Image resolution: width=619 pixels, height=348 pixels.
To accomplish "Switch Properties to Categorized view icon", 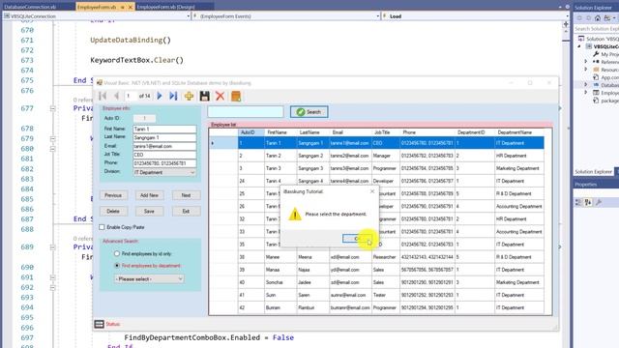I will (578, 202).
